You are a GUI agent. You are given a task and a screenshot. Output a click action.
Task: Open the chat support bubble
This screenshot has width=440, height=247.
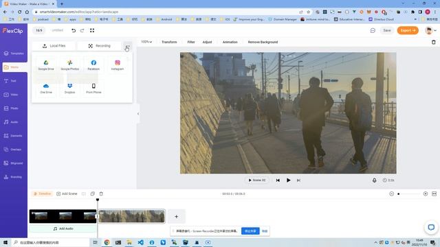pyautogui.click(x=431, y=227)
